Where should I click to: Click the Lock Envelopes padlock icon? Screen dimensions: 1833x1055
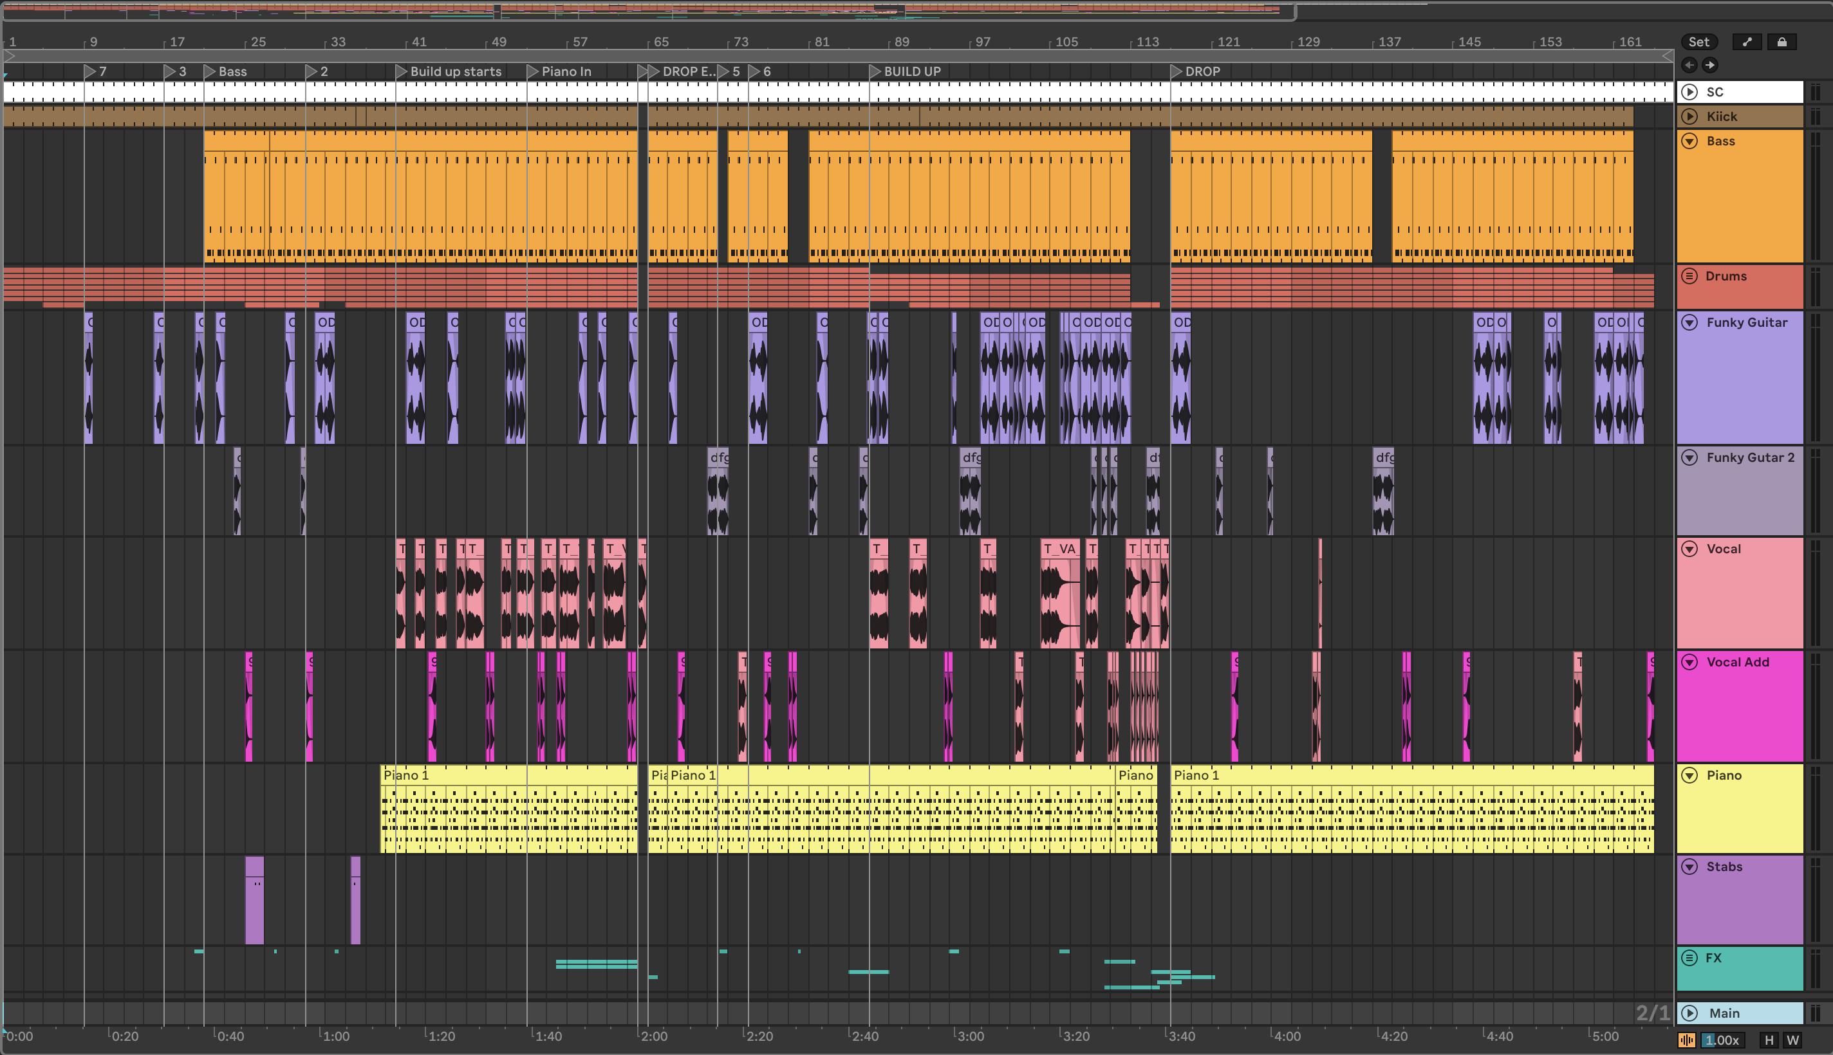pyautogui.click(x=1782, y=42)
